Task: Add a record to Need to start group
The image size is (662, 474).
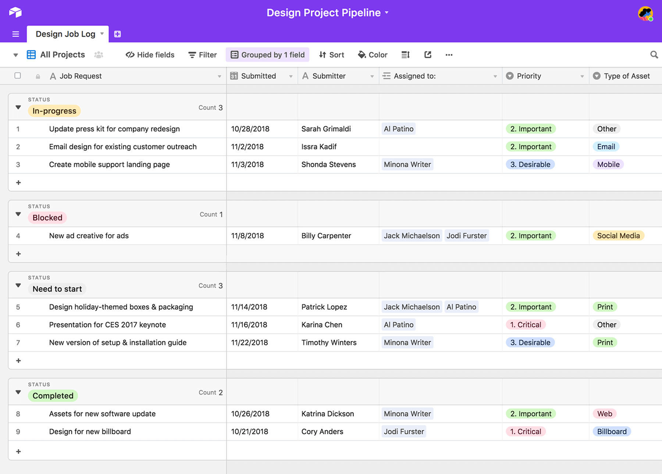Action: [x=18, y=361]
